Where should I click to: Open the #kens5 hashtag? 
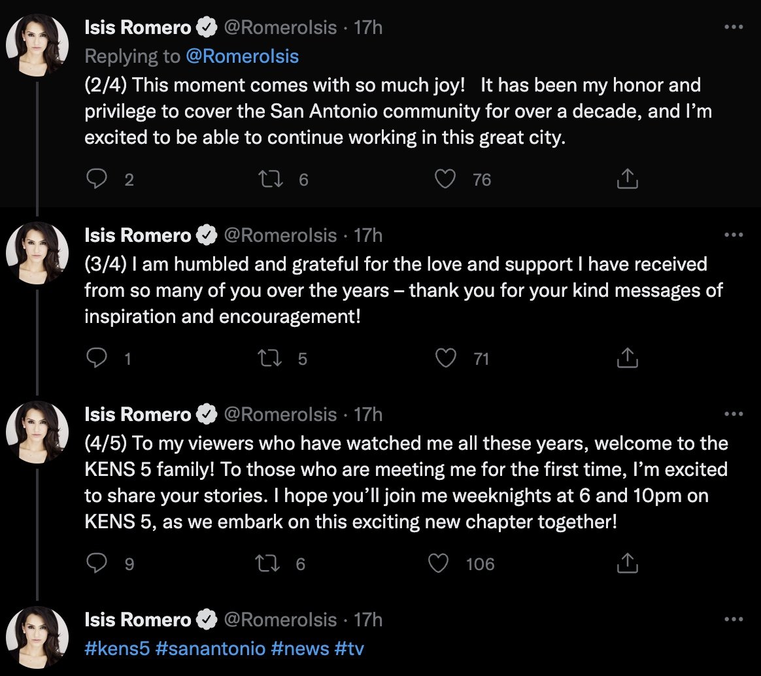pyautogui.click(x=116, y=649)
